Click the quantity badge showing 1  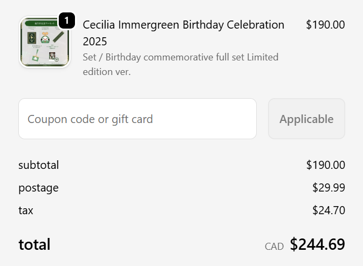pos(66,21)
